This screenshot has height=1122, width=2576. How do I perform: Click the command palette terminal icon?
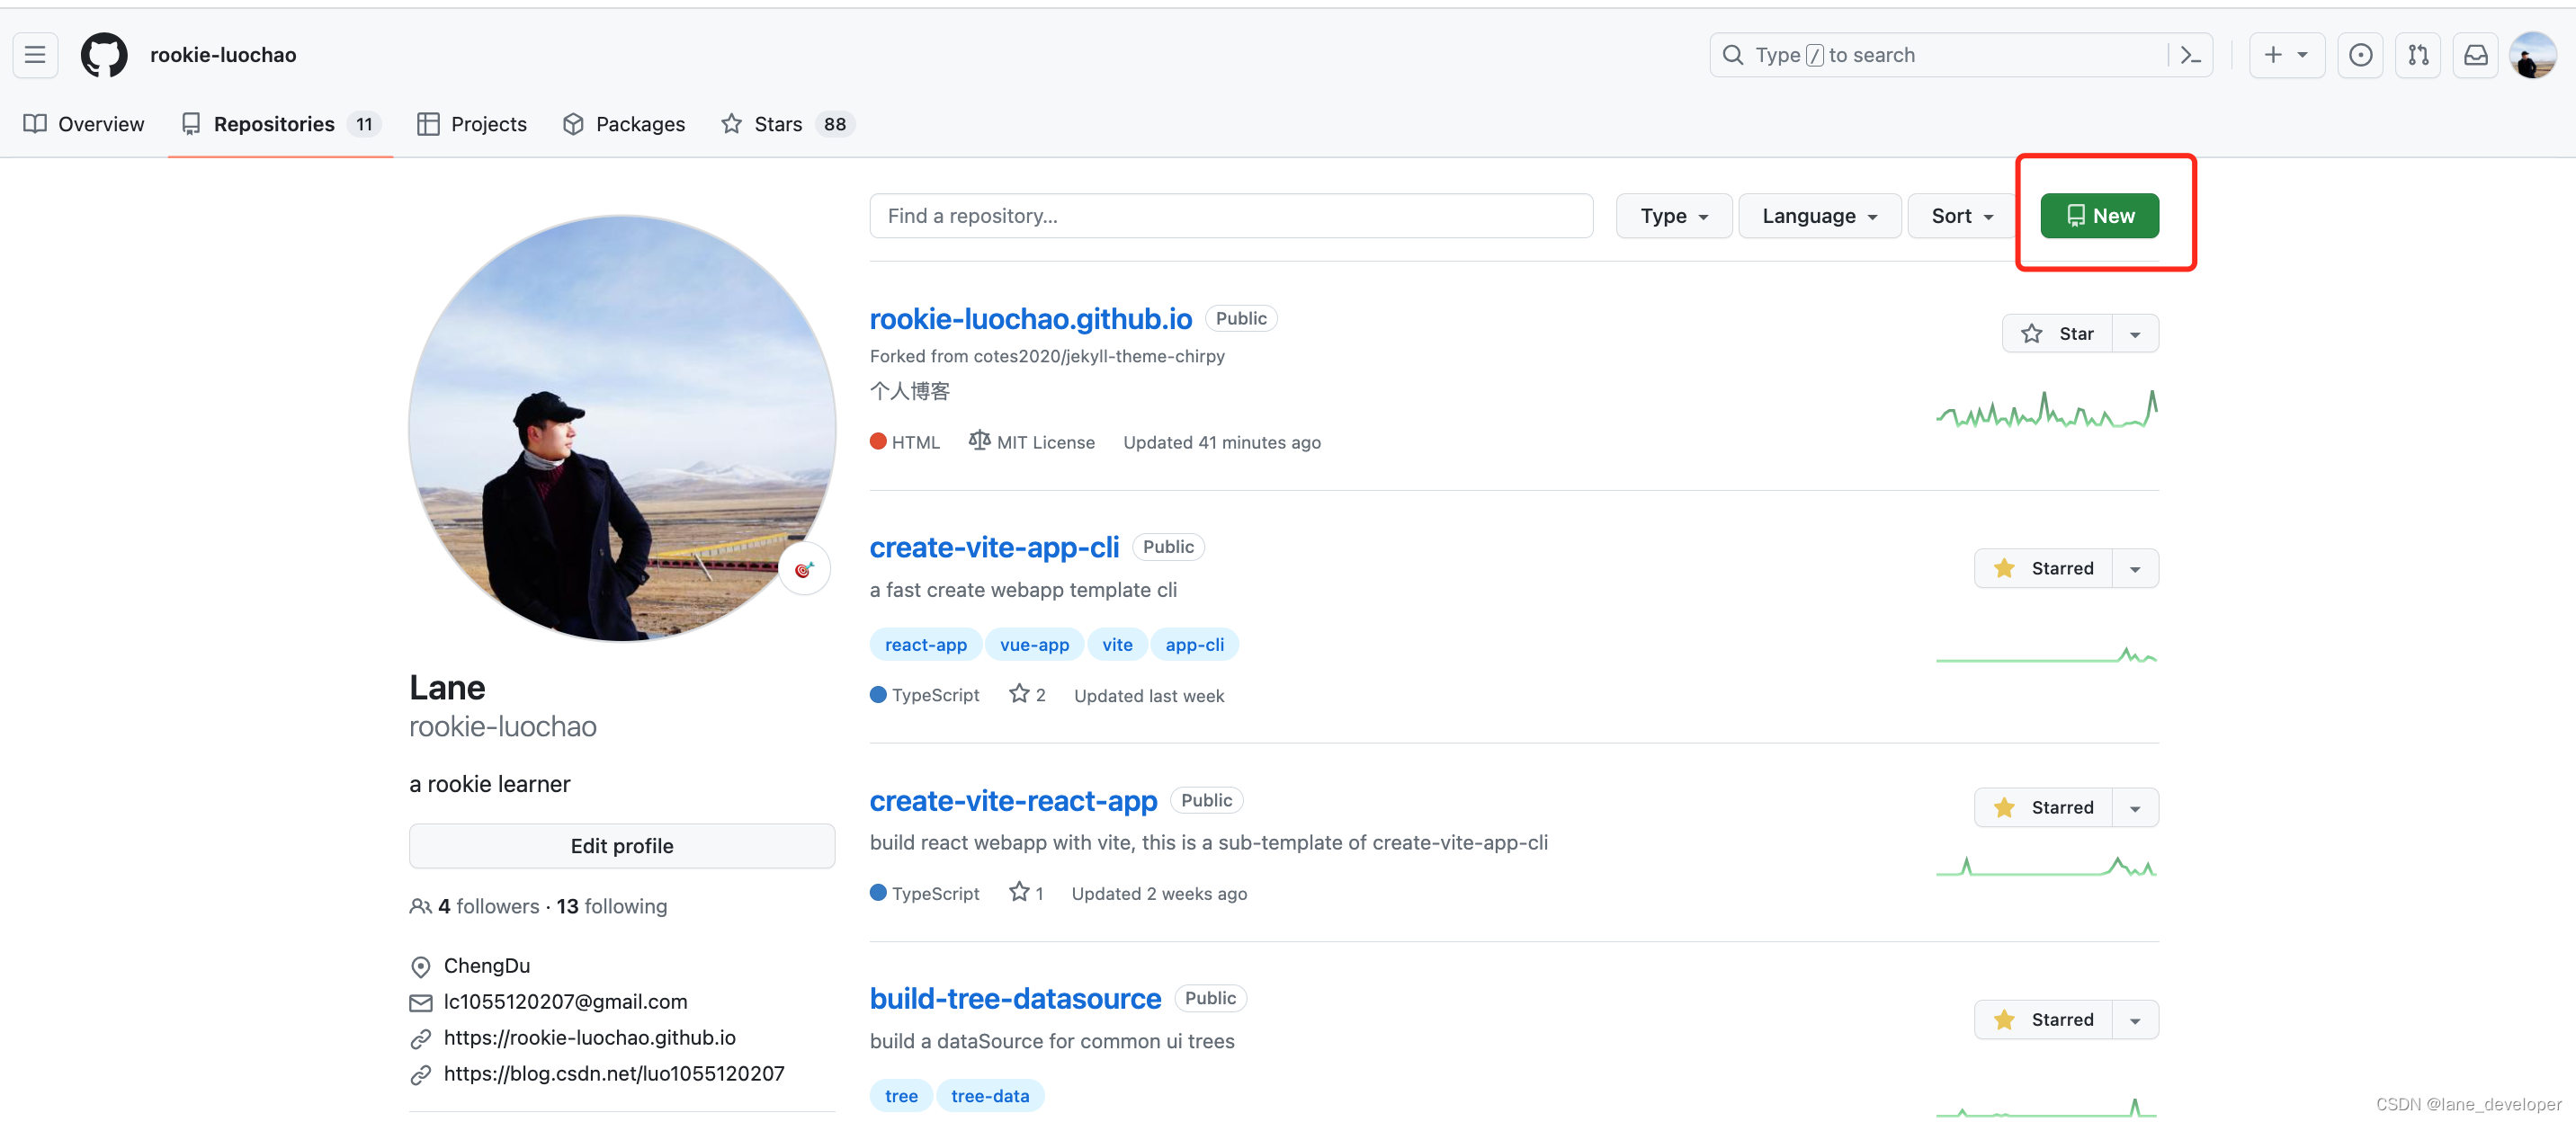pyautogui.click(x=2193, y=54)
